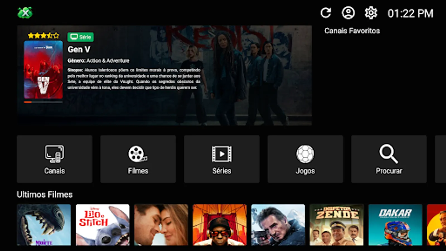Open the Séries tile
446x251 pixels.
[222, 159]
